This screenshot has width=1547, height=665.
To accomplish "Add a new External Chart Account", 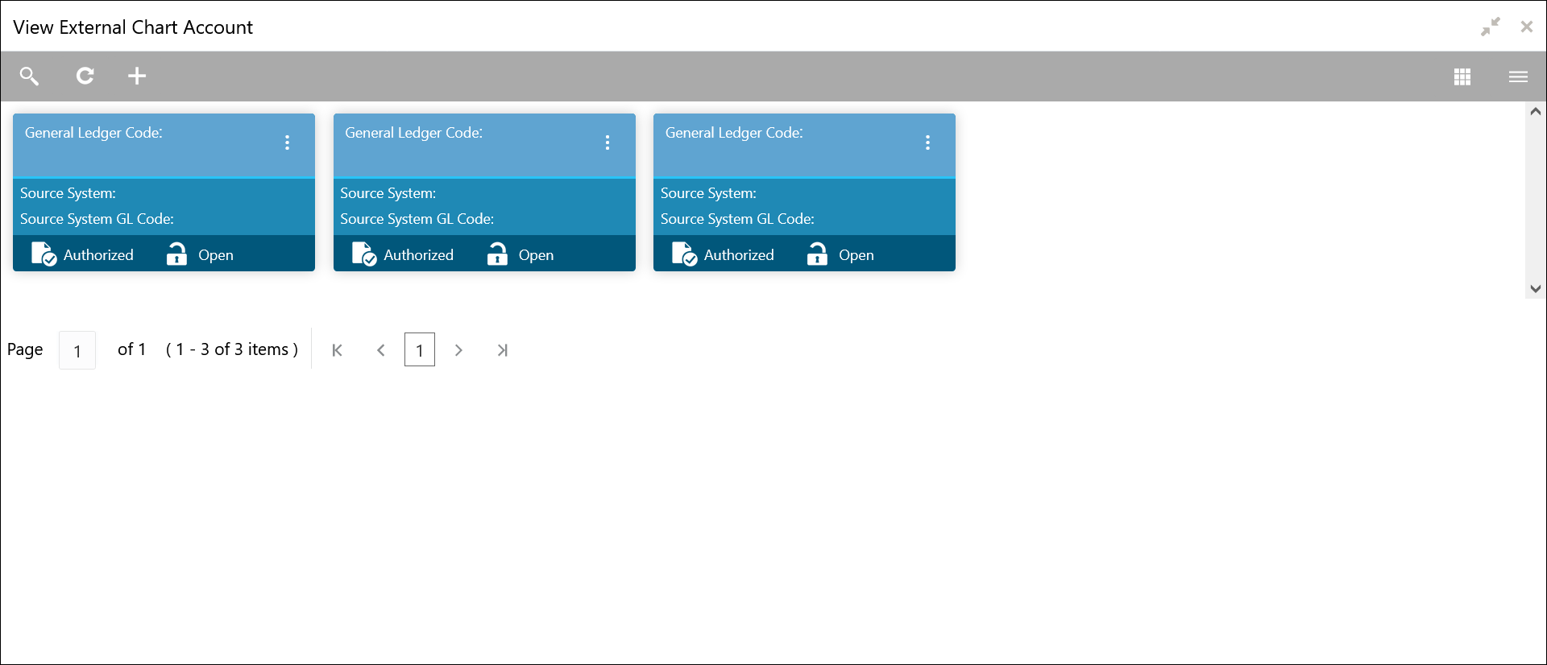I will (x=137, y=76).
